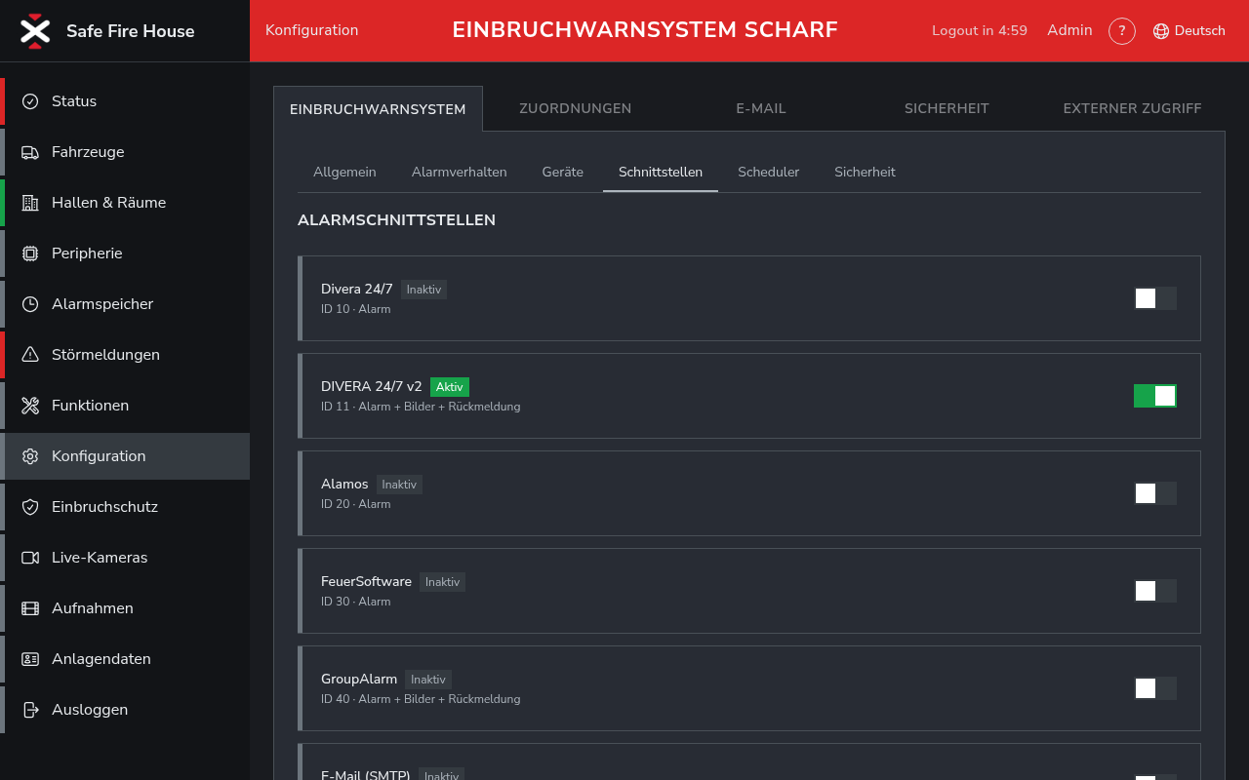Image resolution: width=1249 pixels, height=780 pixels.
Task: Switch to the Zuordnungen tab
Action: [x=576, y=108]
